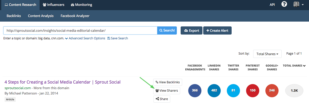Screen dimensions: 309x112
Task: Click the Export button
Action: click(x=191, y=30)
